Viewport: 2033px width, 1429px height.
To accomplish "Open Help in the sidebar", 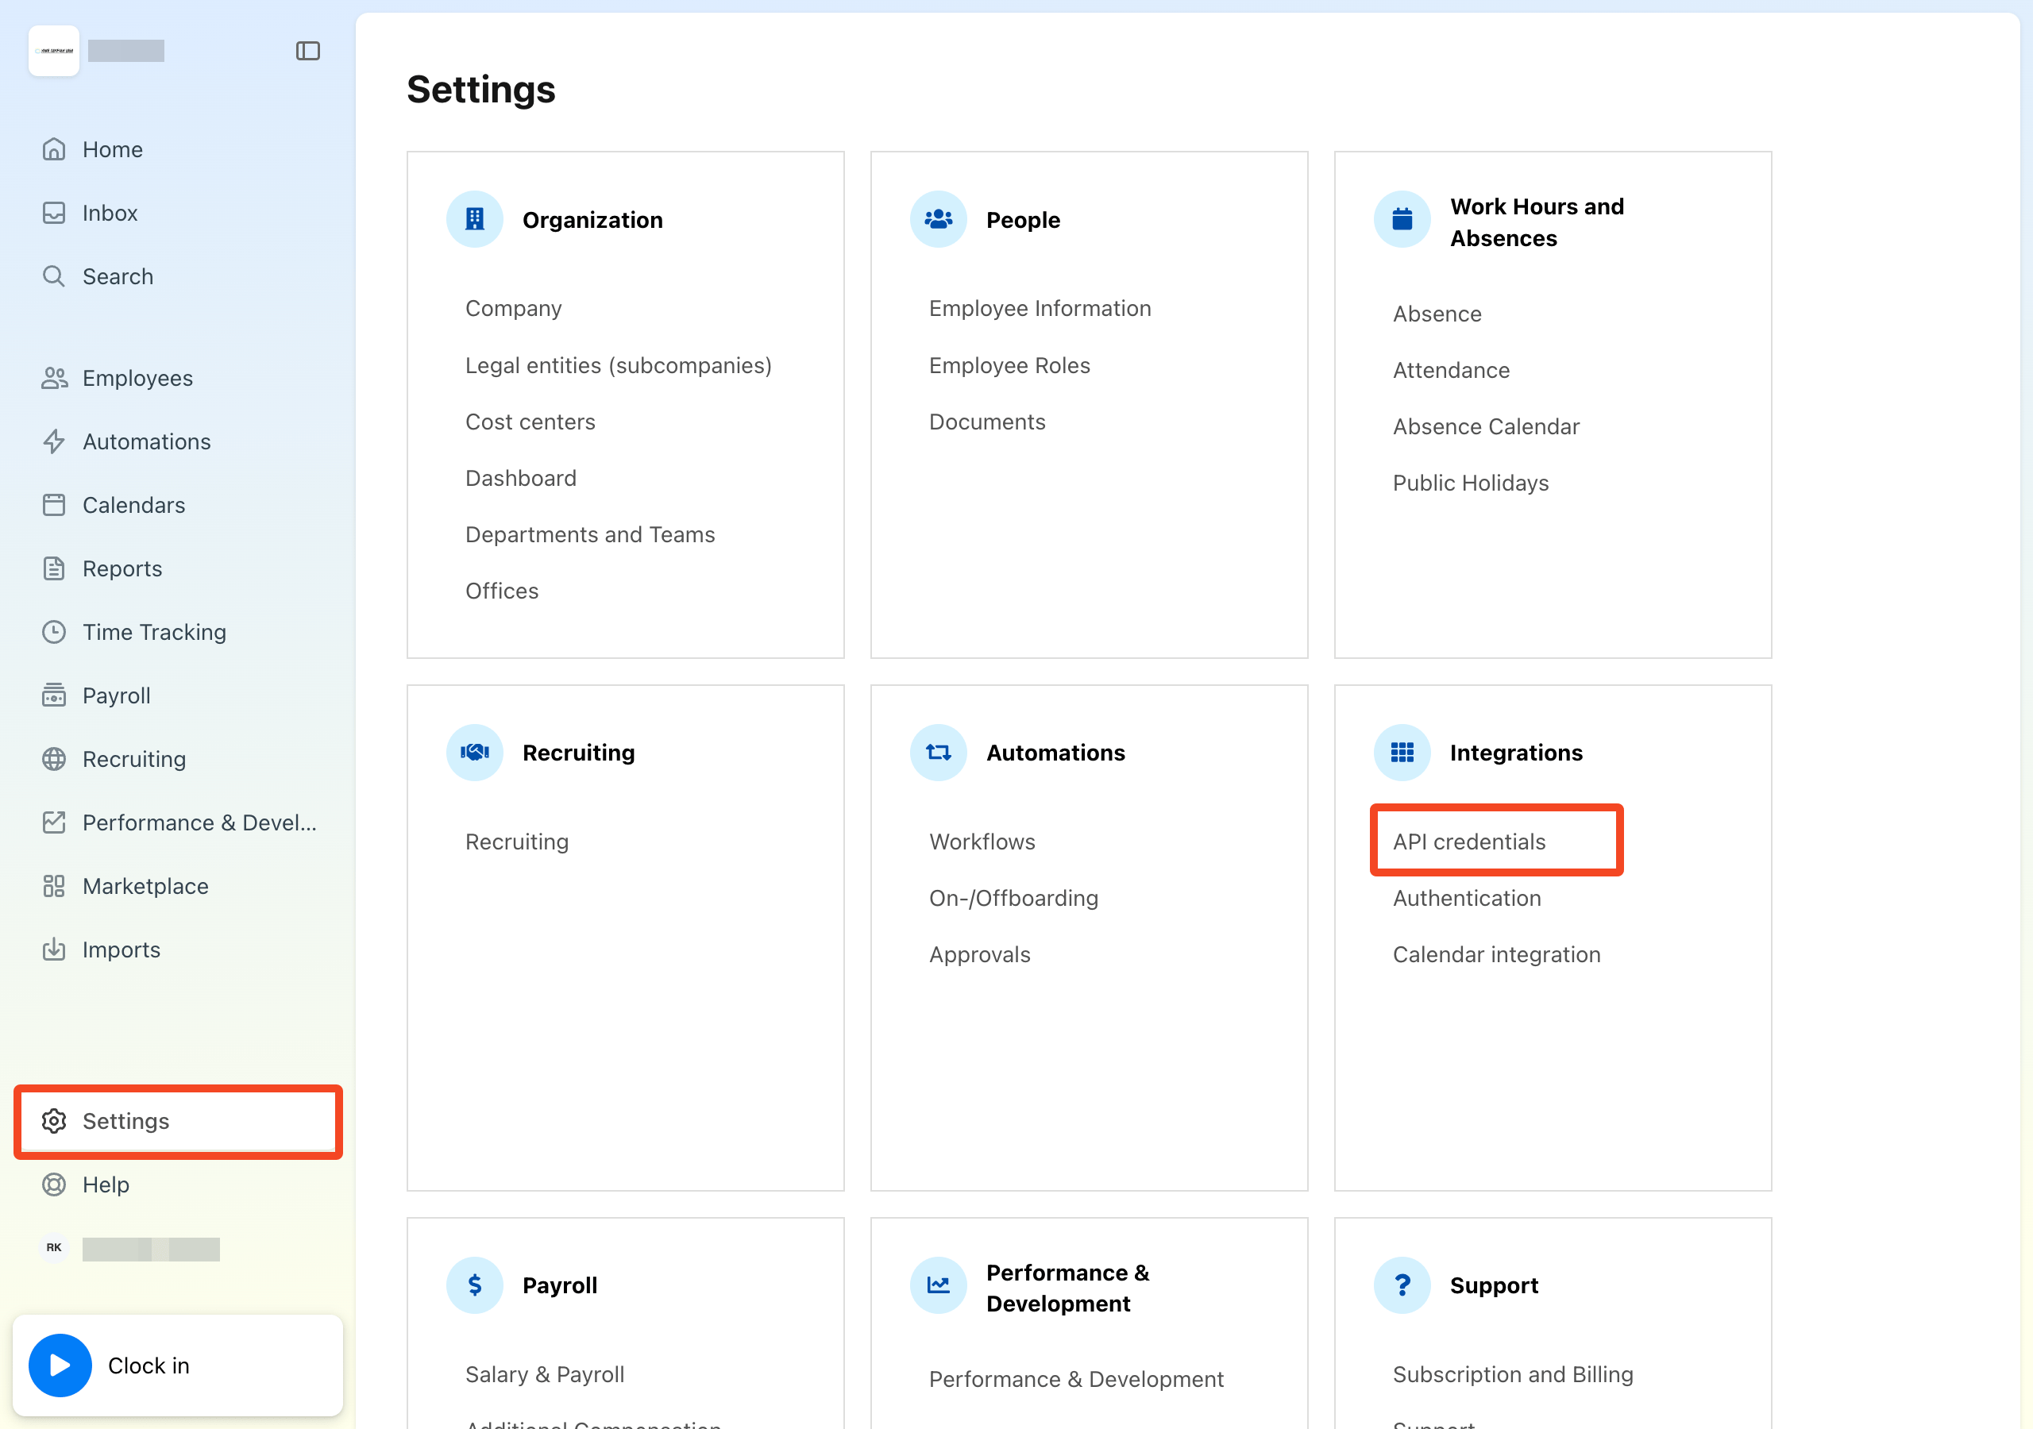I will point(106,1184).
